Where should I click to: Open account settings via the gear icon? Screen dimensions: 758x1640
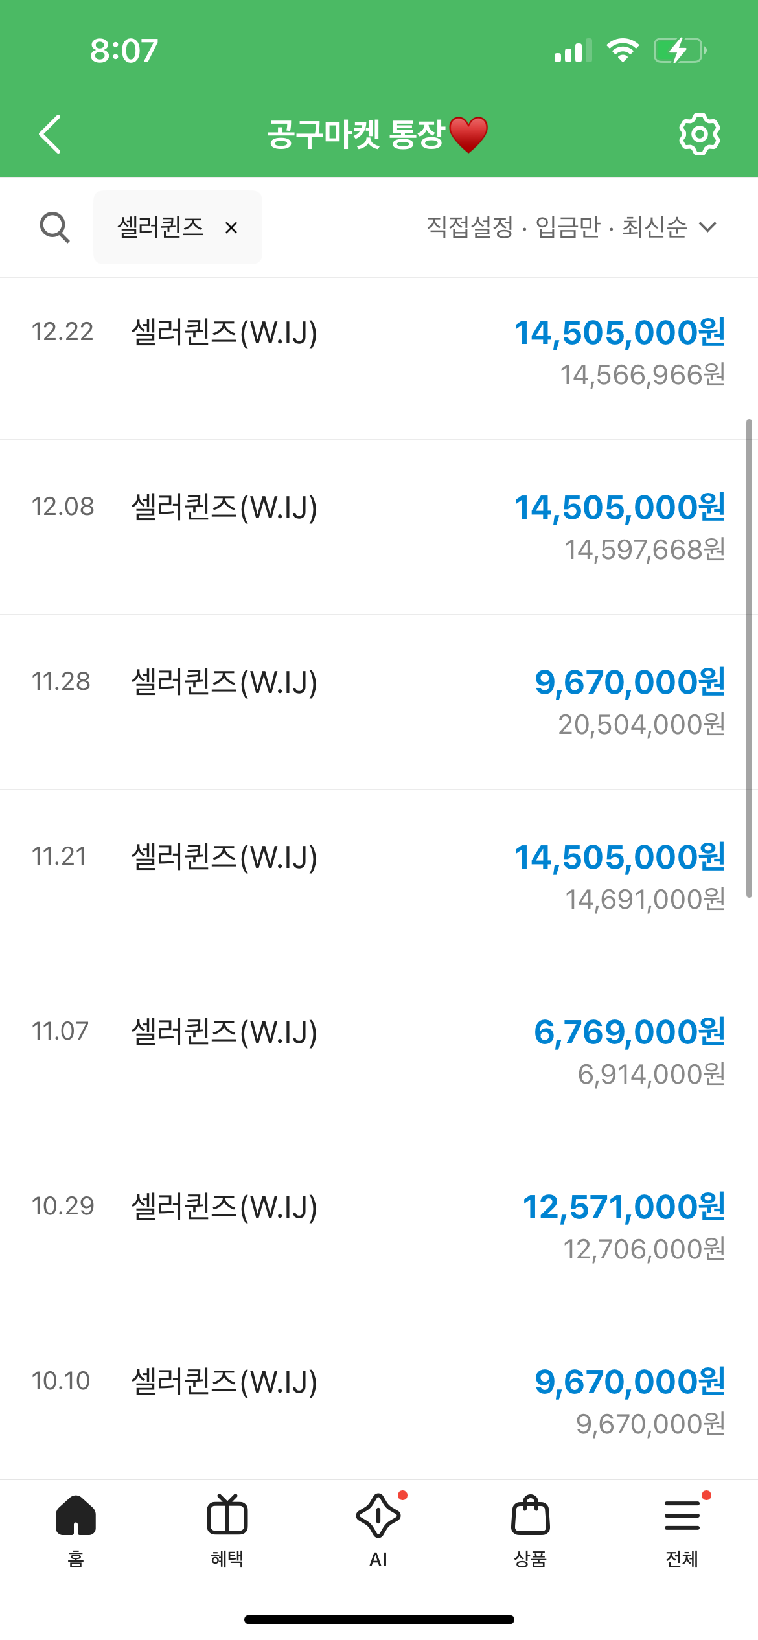[699, 134]
